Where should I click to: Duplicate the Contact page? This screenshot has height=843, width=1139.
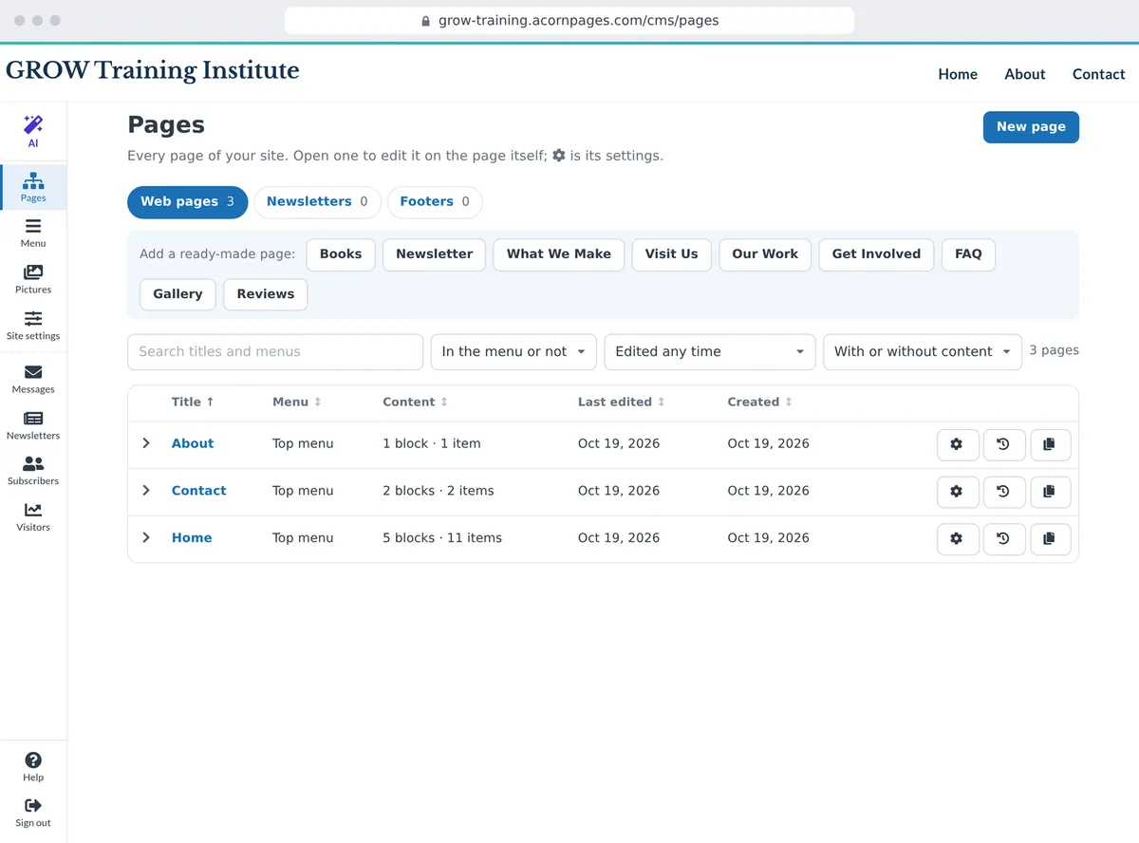[x=1050, y=492]
